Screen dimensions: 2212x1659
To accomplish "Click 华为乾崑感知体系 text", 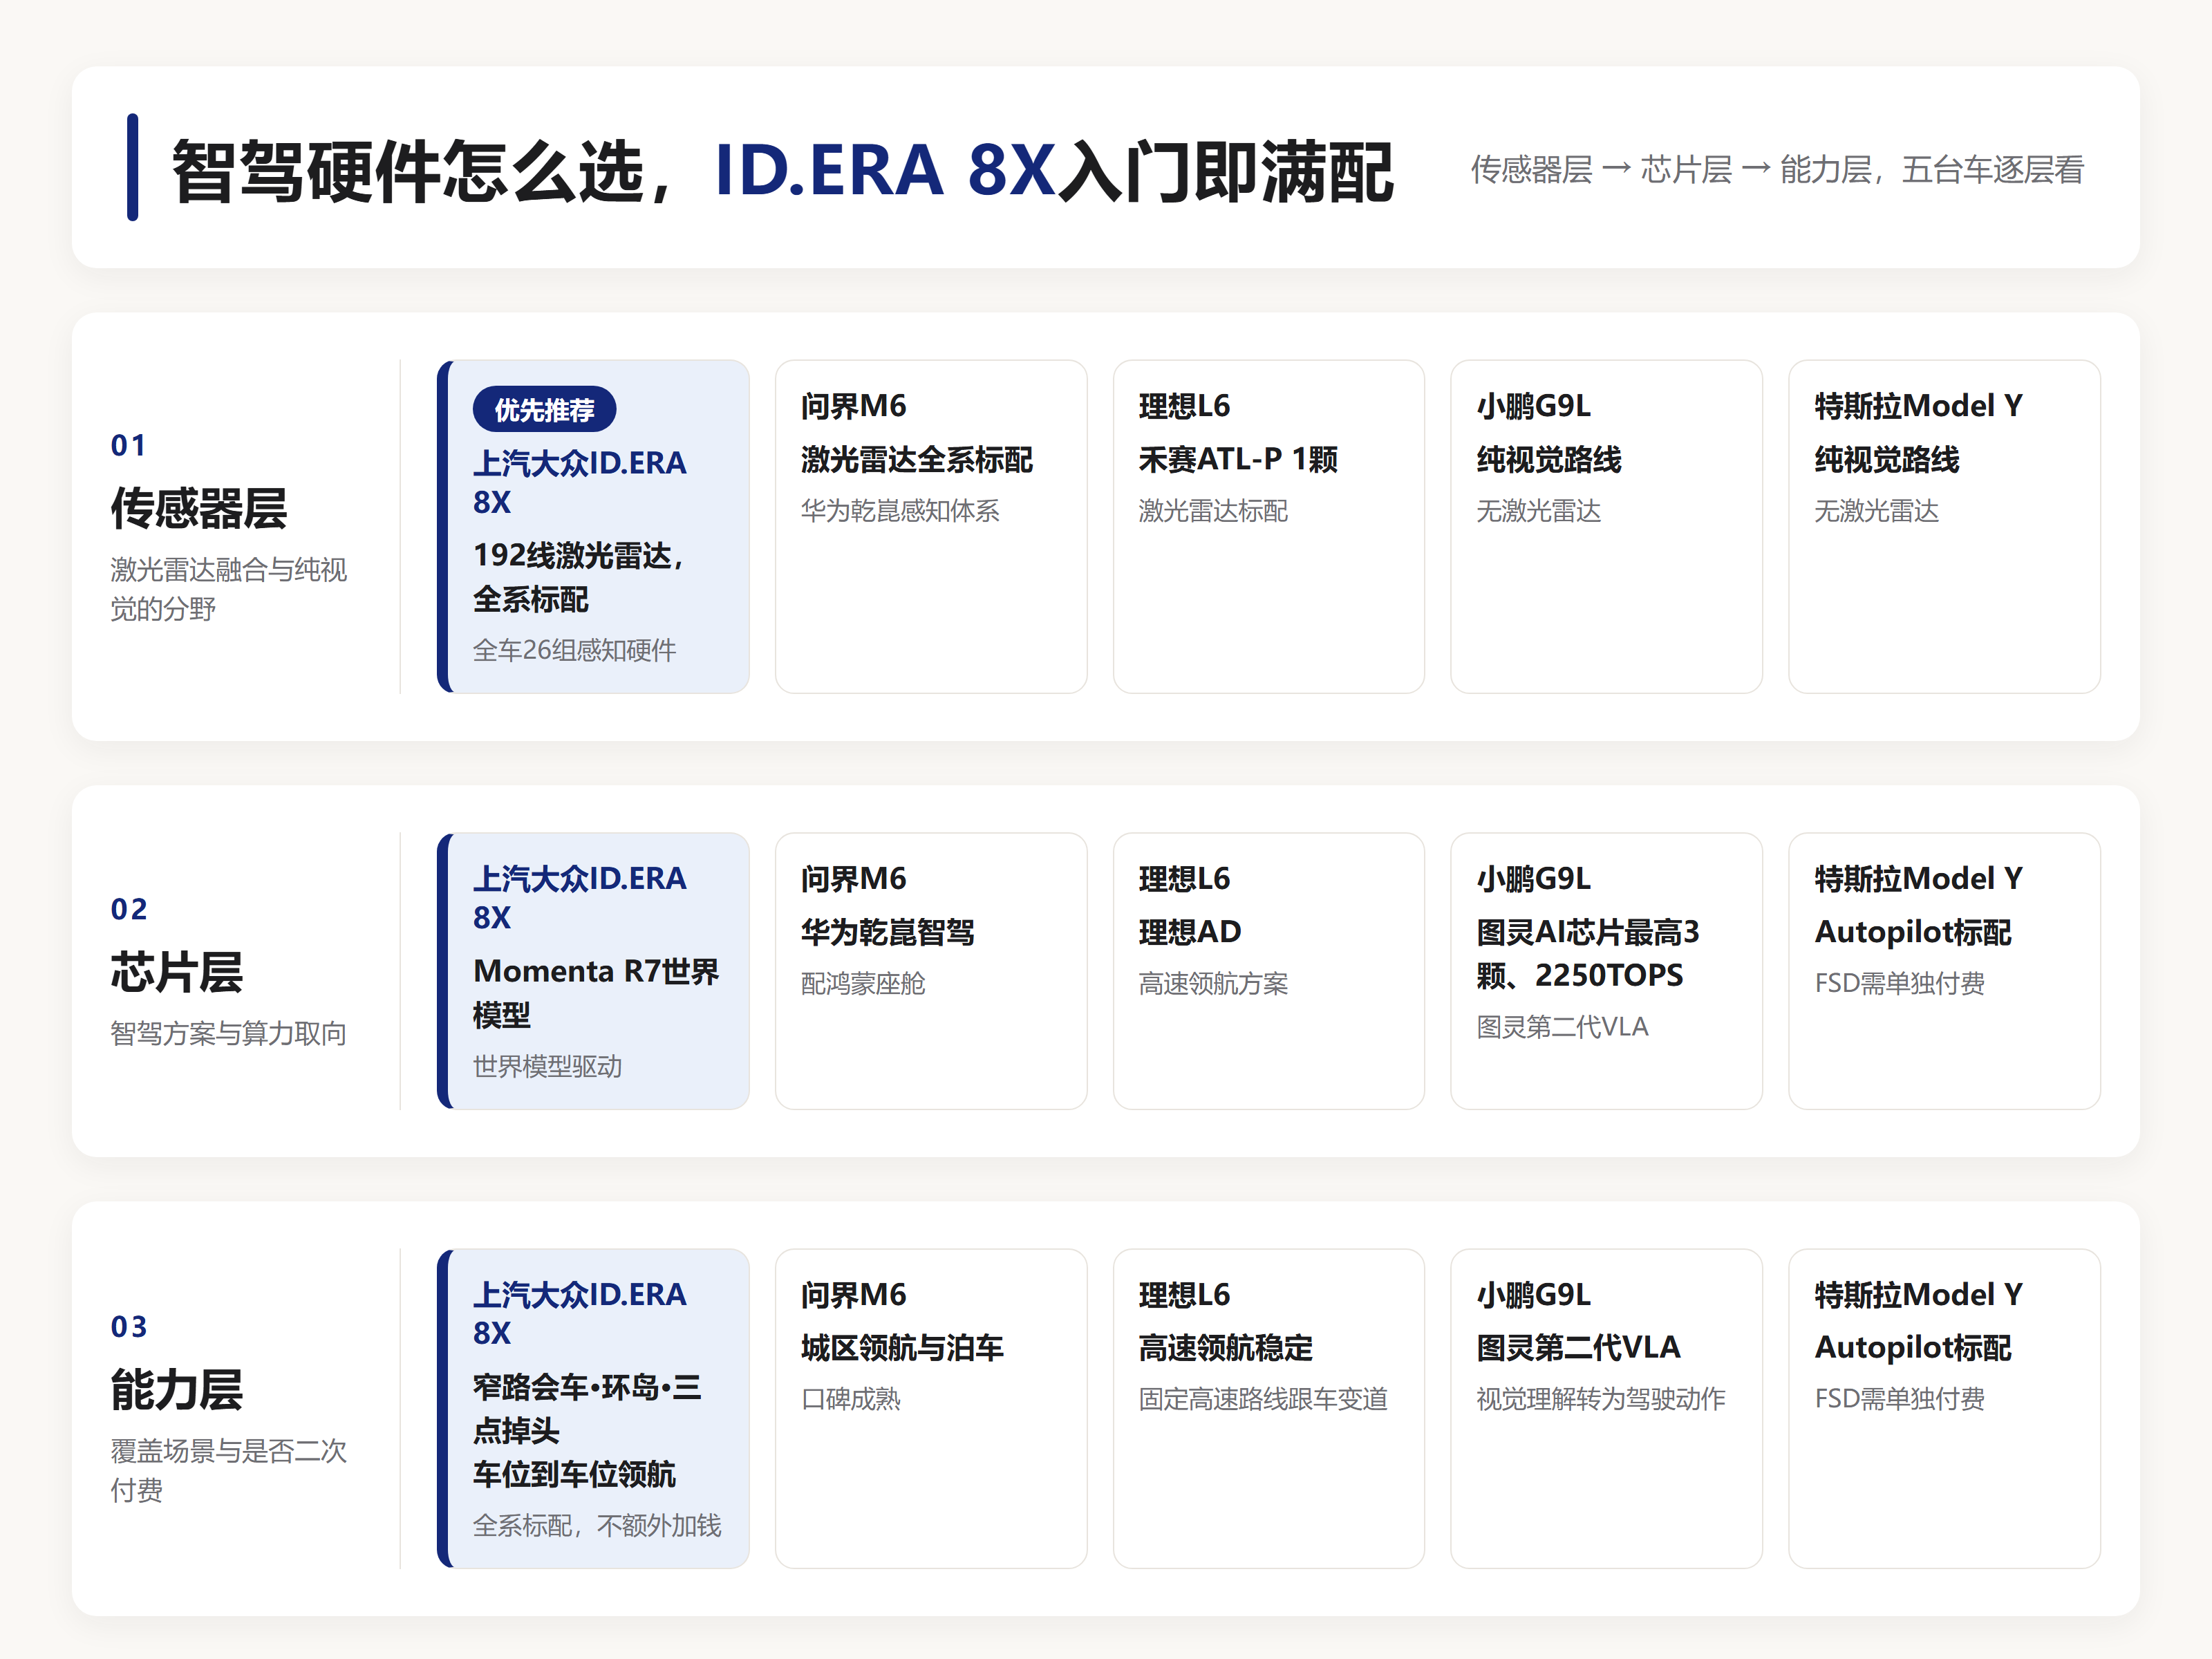I will 900,511.
